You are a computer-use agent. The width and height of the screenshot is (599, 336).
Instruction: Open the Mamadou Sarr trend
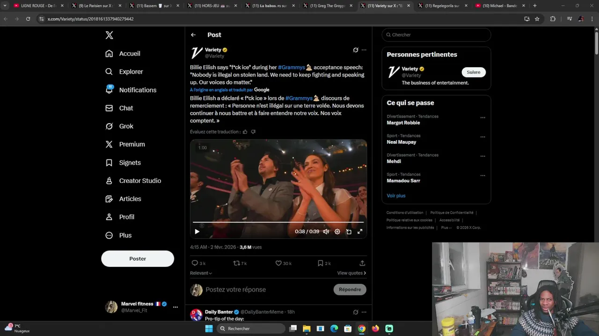click(x=403, y=181)
